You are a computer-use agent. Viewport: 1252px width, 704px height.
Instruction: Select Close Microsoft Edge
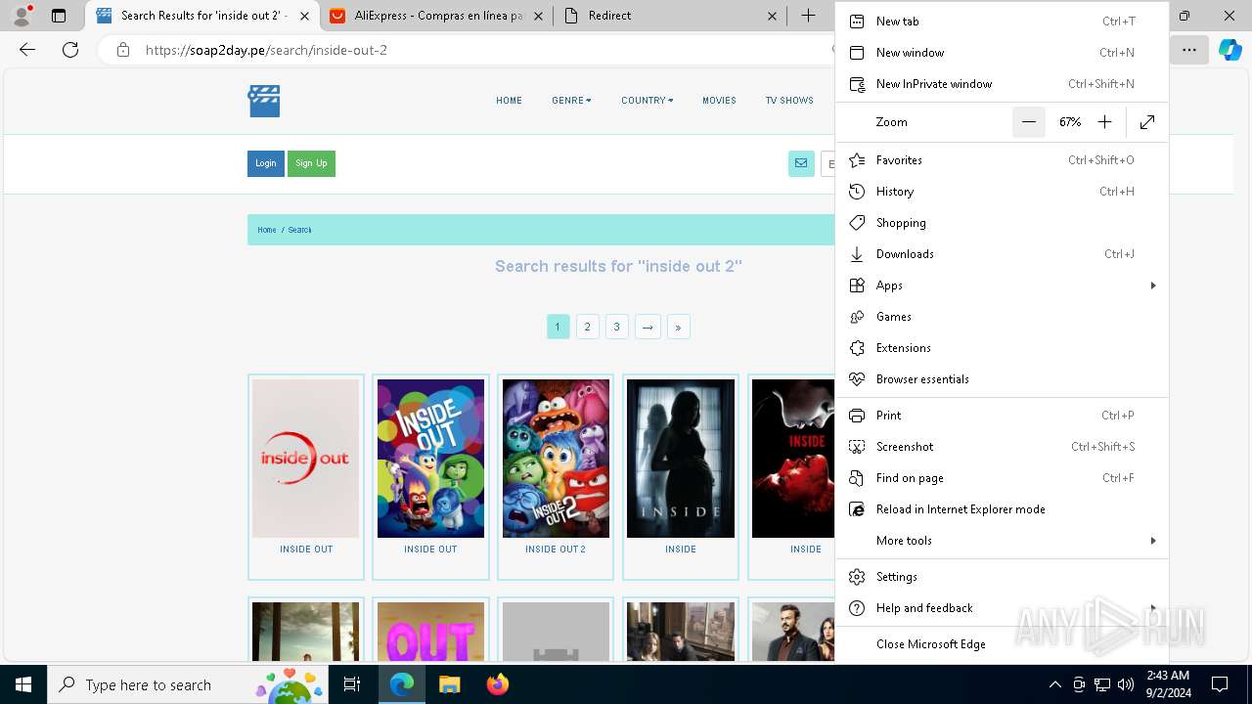click(x=1003, y=644)
